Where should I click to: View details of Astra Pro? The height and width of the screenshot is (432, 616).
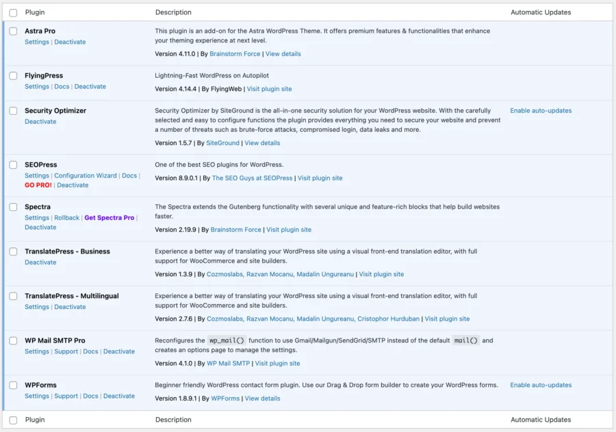coord(283,54)
